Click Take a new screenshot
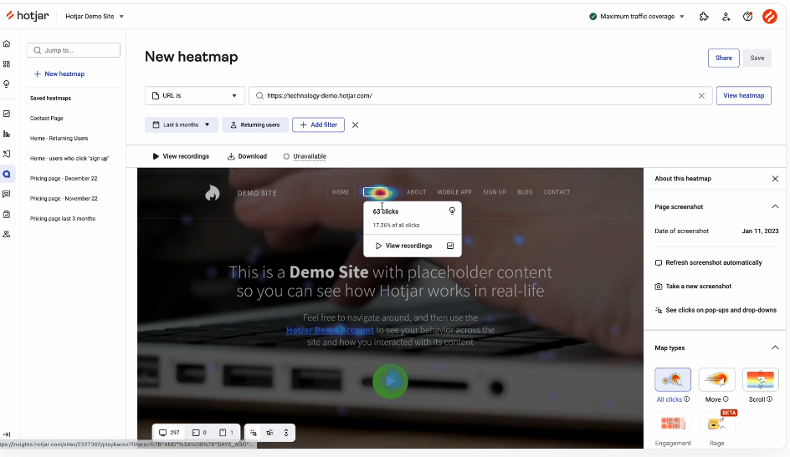The width and height of the screenshot is (790, 457). coord(693,286)
